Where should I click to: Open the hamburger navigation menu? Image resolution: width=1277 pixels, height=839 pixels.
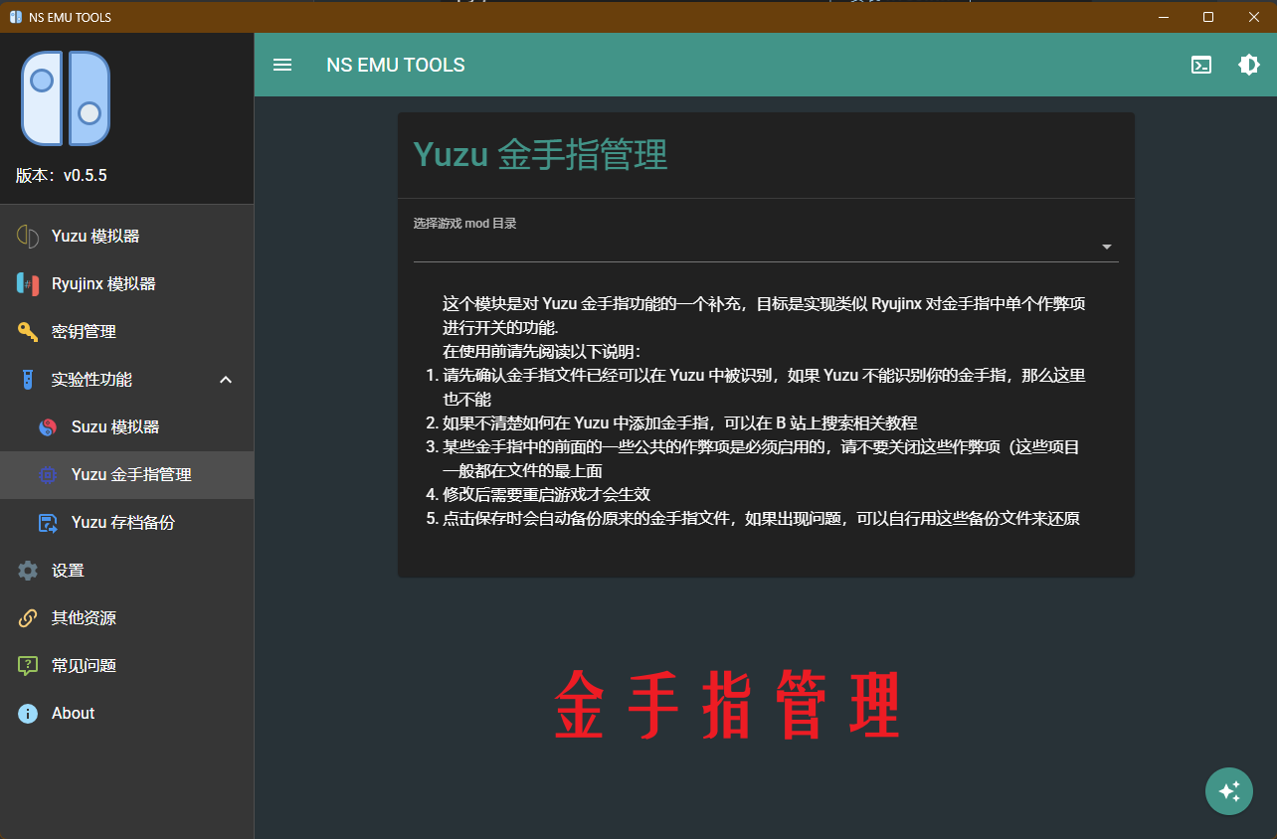(x=282, y=65)
